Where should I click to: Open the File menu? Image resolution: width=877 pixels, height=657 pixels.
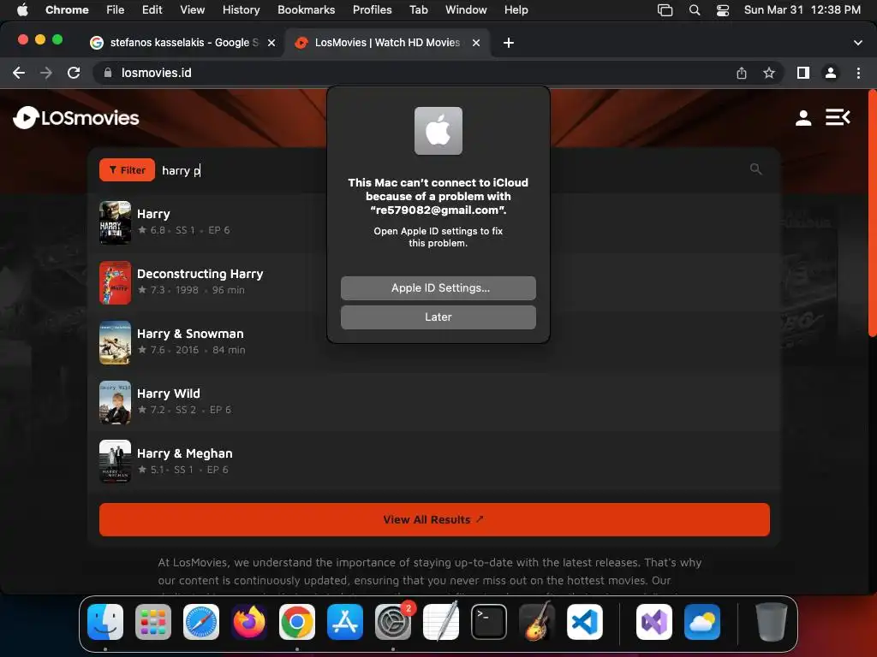[x=116, y=10]
